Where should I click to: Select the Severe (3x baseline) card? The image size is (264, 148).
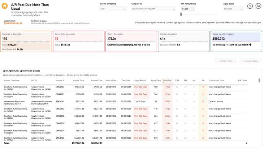[79, 41]
